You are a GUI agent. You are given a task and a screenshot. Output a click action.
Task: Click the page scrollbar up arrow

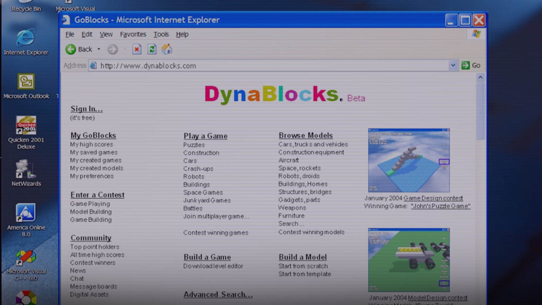480,77
